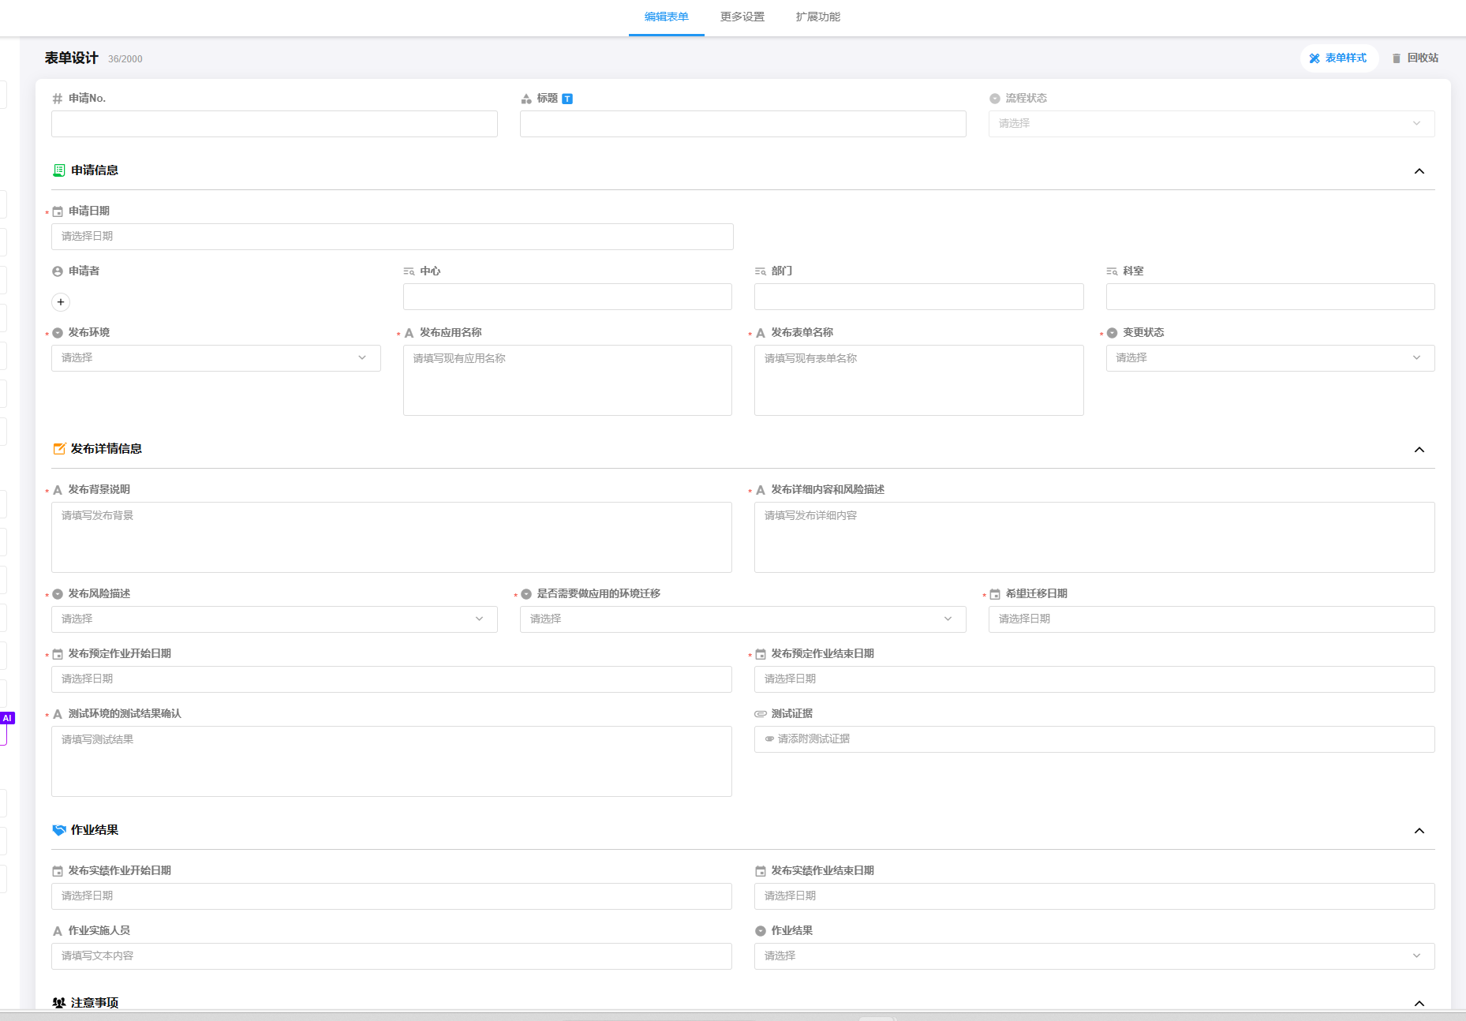Click the 发布应用名称 text area

(x=567, y=380)
